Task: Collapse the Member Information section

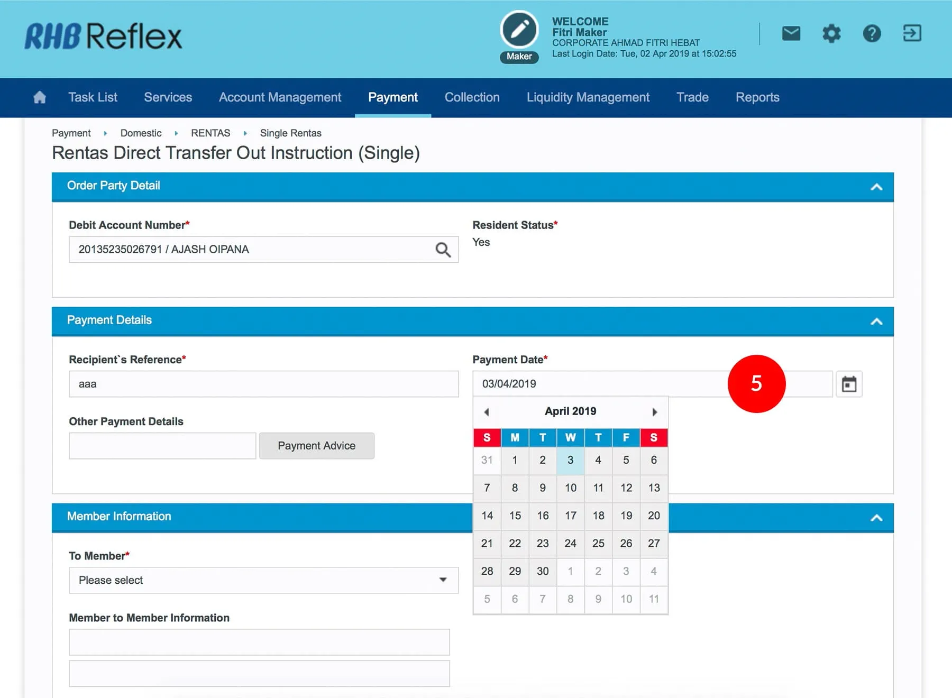Action: 876,518
